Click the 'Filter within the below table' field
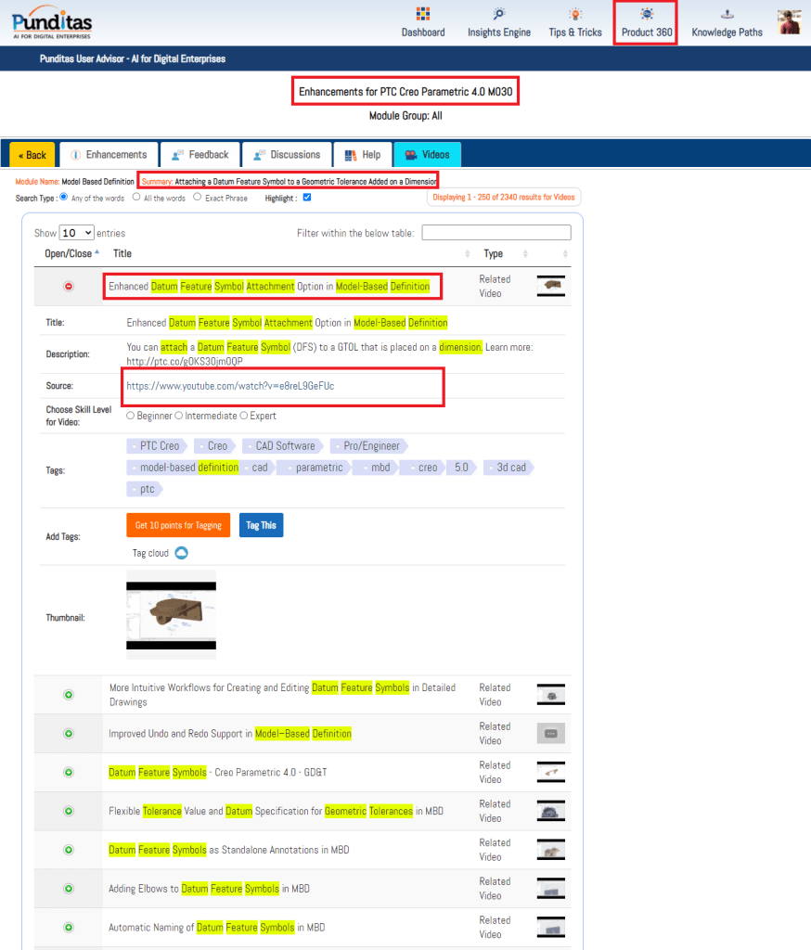 point(496,233)
